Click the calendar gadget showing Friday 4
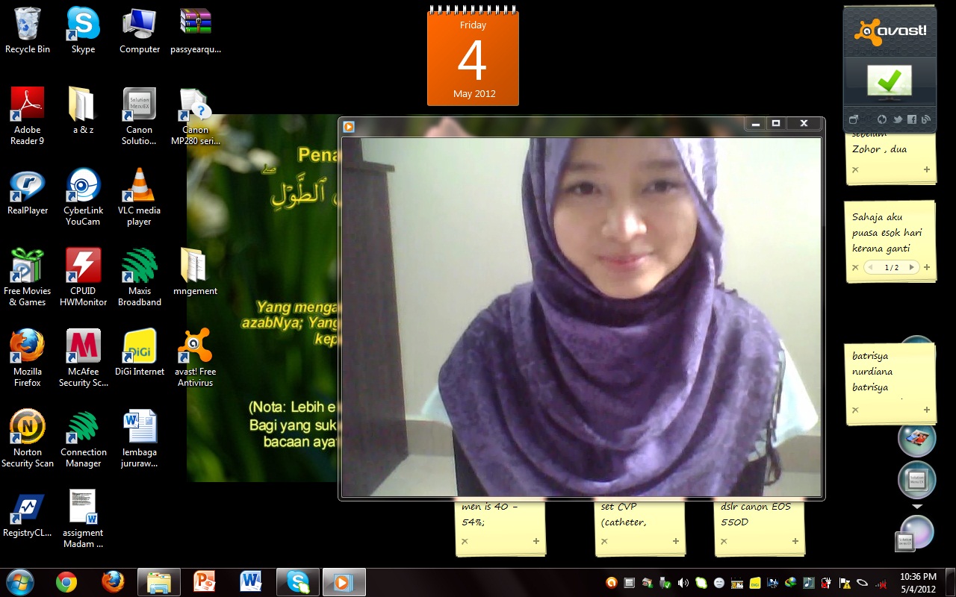 click(473, 57)
